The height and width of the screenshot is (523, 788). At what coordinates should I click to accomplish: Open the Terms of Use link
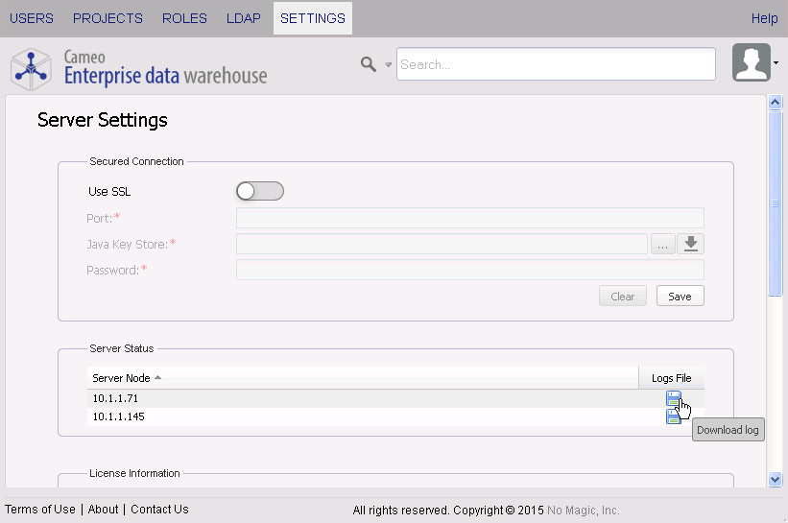click(40, 510)
